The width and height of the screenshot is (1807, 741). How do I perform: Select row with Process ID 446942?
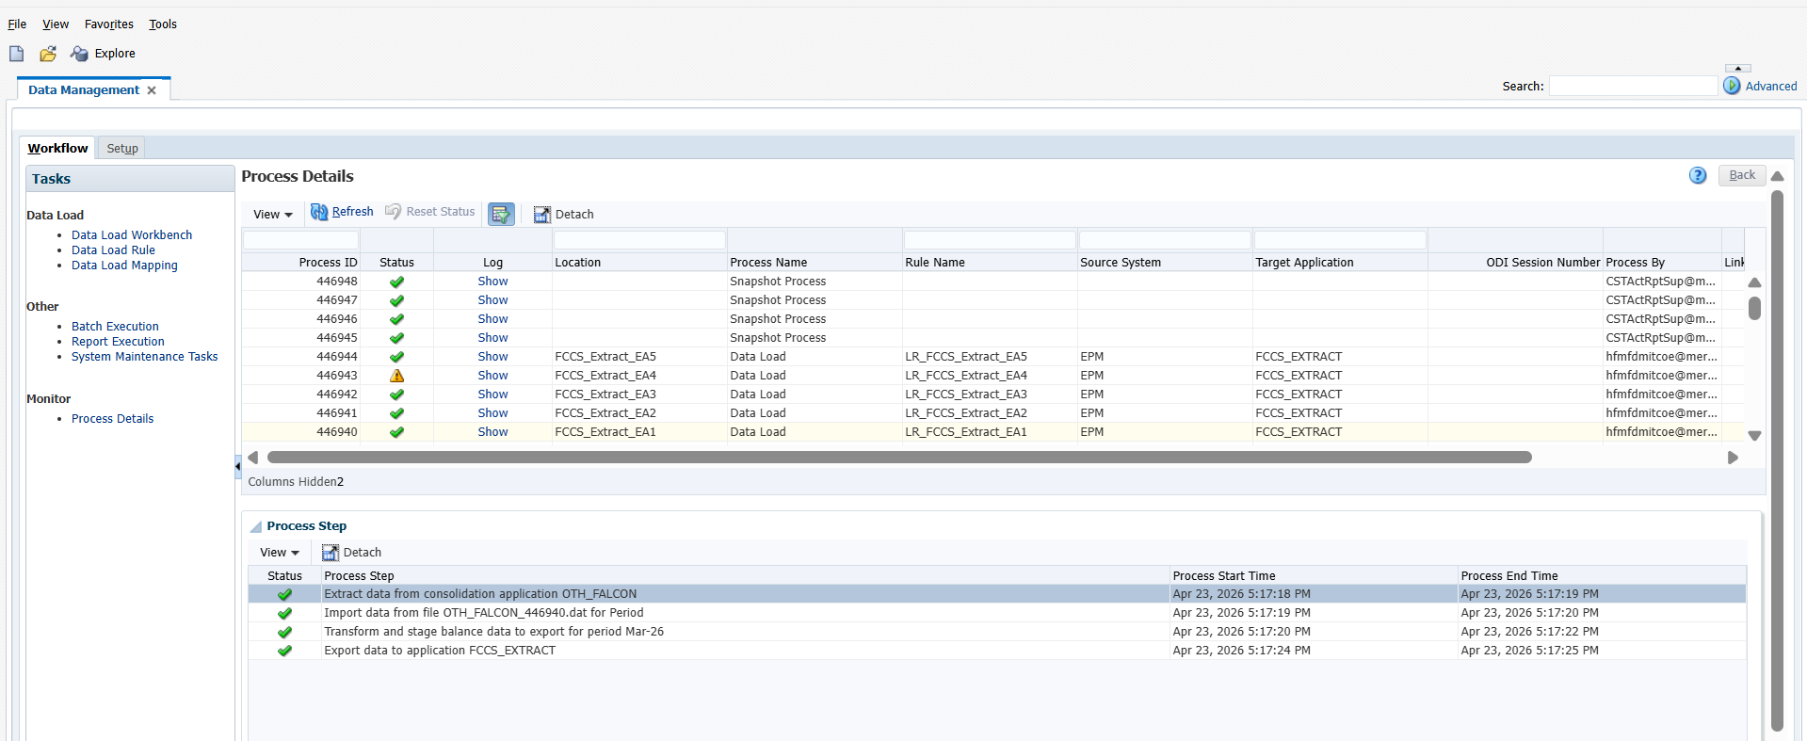tap(993, 395)
